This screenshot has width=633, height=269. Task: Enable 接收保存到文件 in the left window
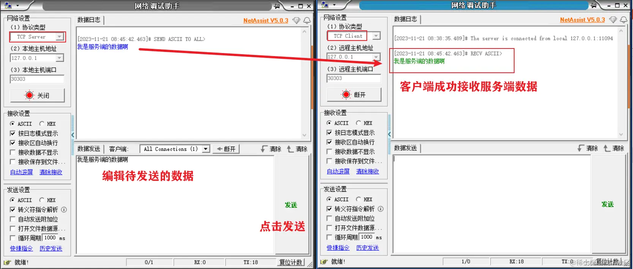[13, 162]
